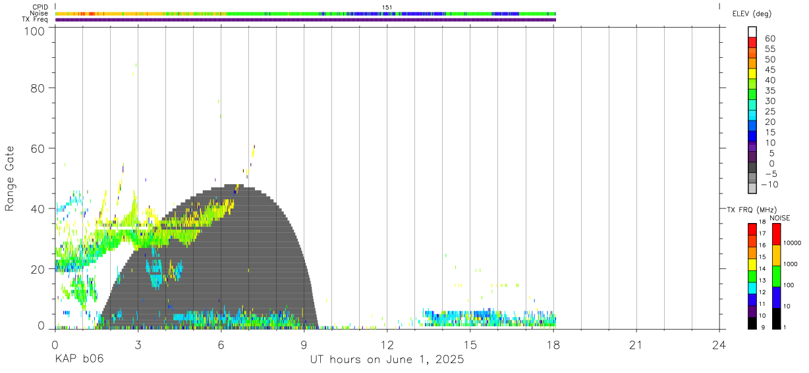Image resolution: width=809 pixels, height=373 pixels.
Task: Click the 18 tick on the UT hours axis
Action: [553, 344]
